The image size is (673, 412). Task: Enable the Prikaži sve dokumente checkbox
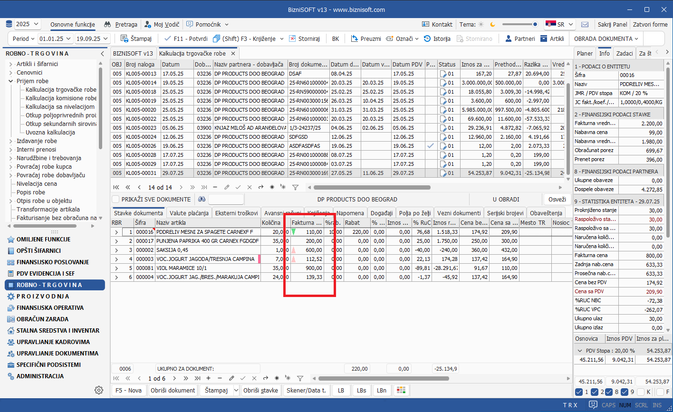[115, 200]
